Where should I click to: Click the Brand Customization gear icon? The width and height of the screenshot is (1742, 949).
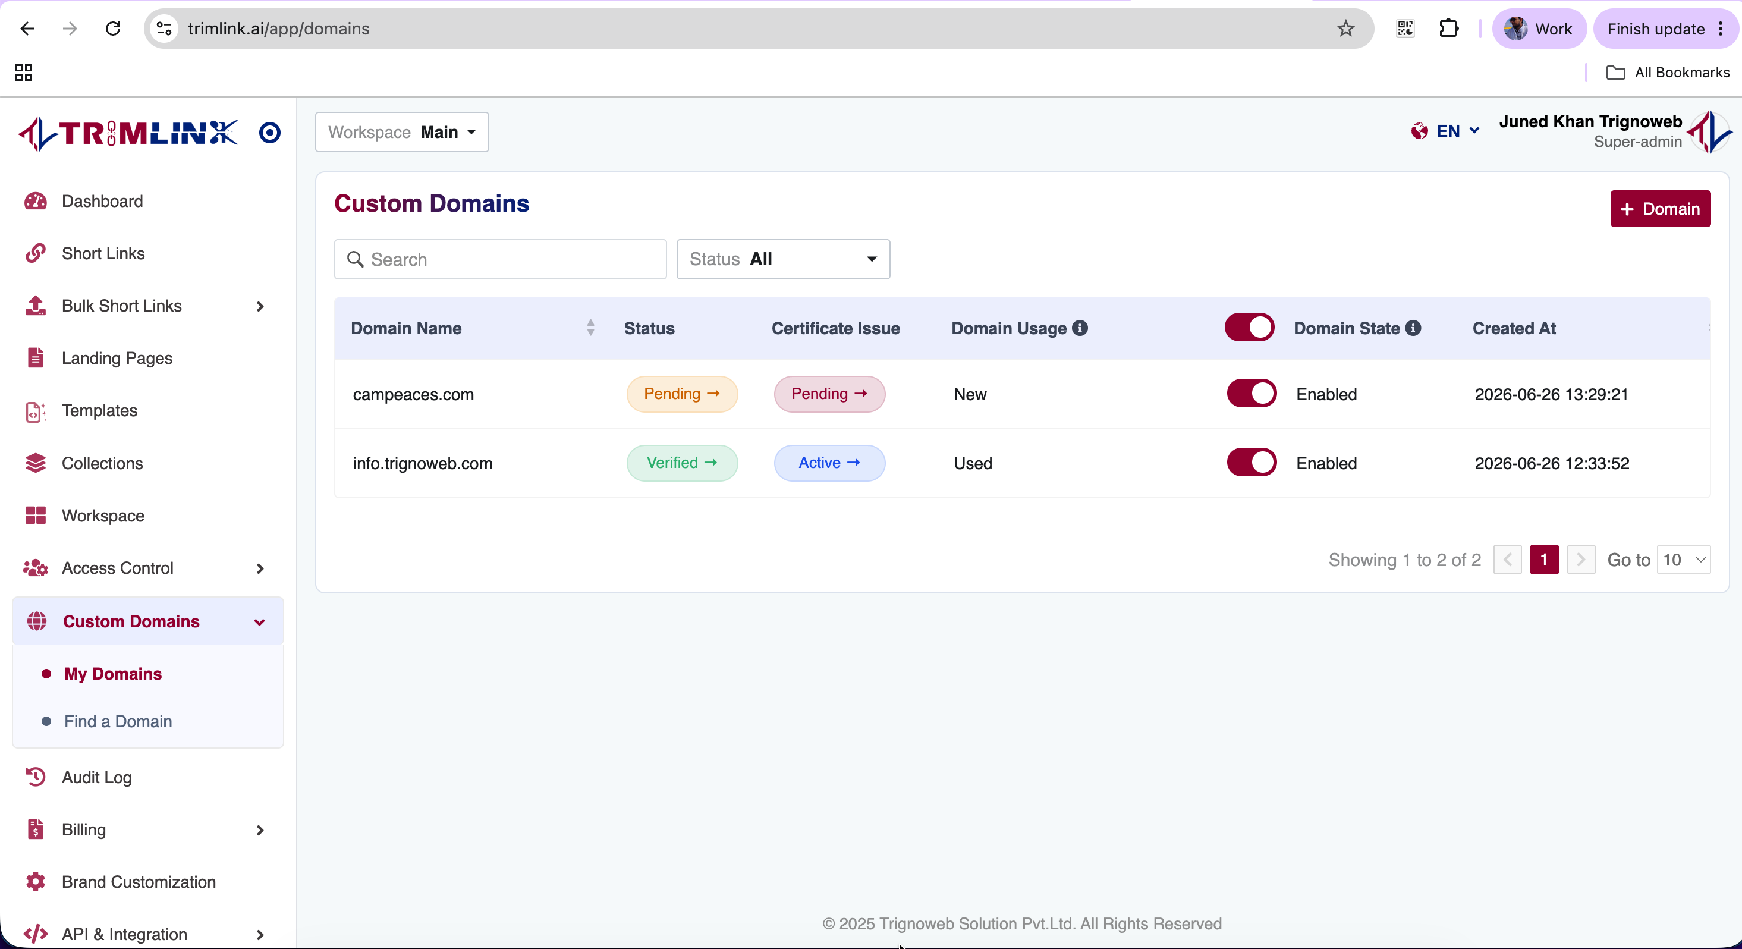pos(35,881)
